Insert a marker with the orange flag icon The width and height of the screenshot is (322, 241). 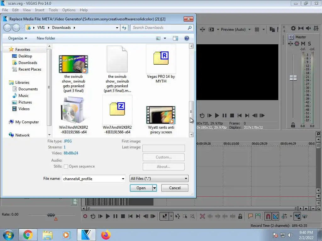[x=250, y=216]
